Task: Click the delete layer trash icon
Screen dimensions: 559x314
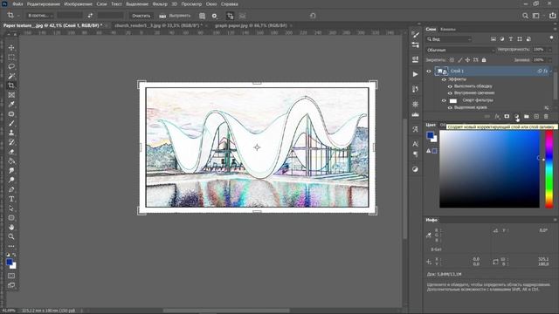Action: point(546,116)
